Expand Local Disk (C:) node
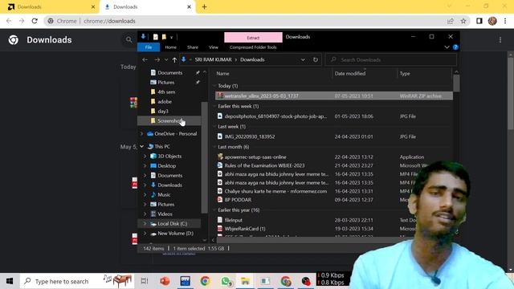This screenshot has height=289, width=514. [145, 223]
